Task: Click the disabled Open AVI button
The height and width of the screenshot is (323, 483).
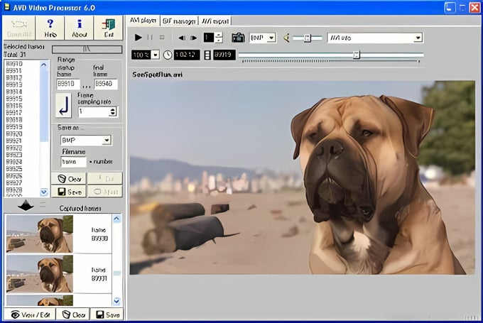Action: (19, 28)
